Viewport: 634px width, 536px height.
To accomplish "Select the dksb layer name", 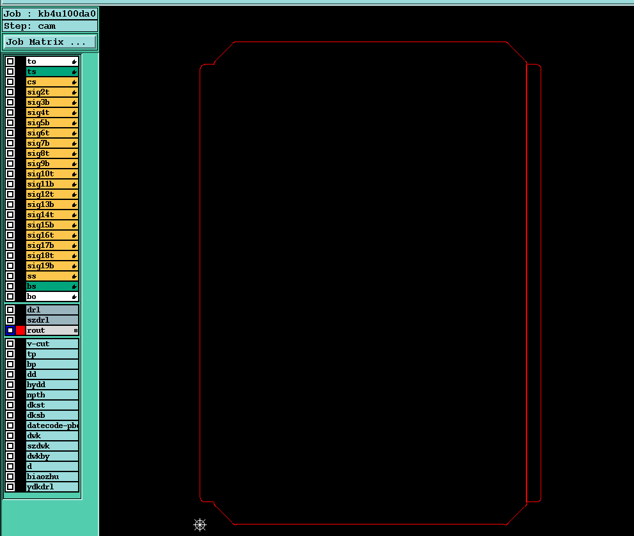I will click(52, 415).
